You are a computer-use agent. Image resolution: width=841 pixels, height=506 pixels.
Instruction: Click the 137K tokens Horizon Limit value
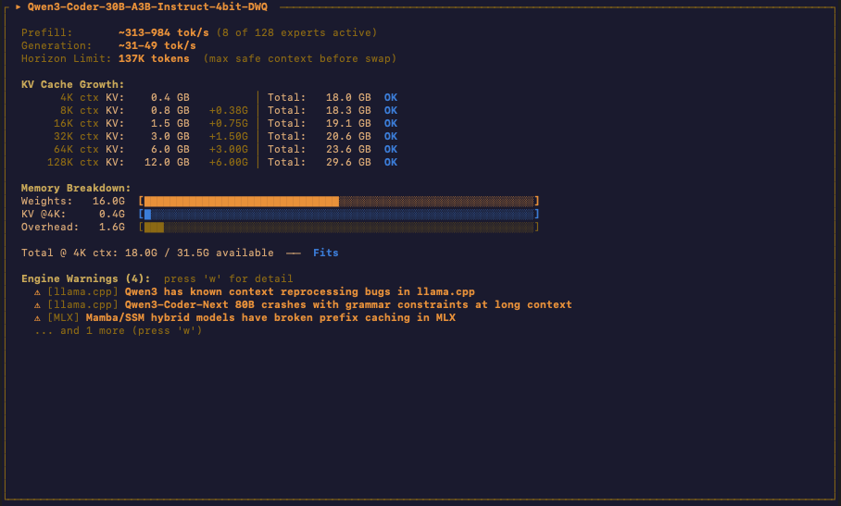click(x=154, y=58)
